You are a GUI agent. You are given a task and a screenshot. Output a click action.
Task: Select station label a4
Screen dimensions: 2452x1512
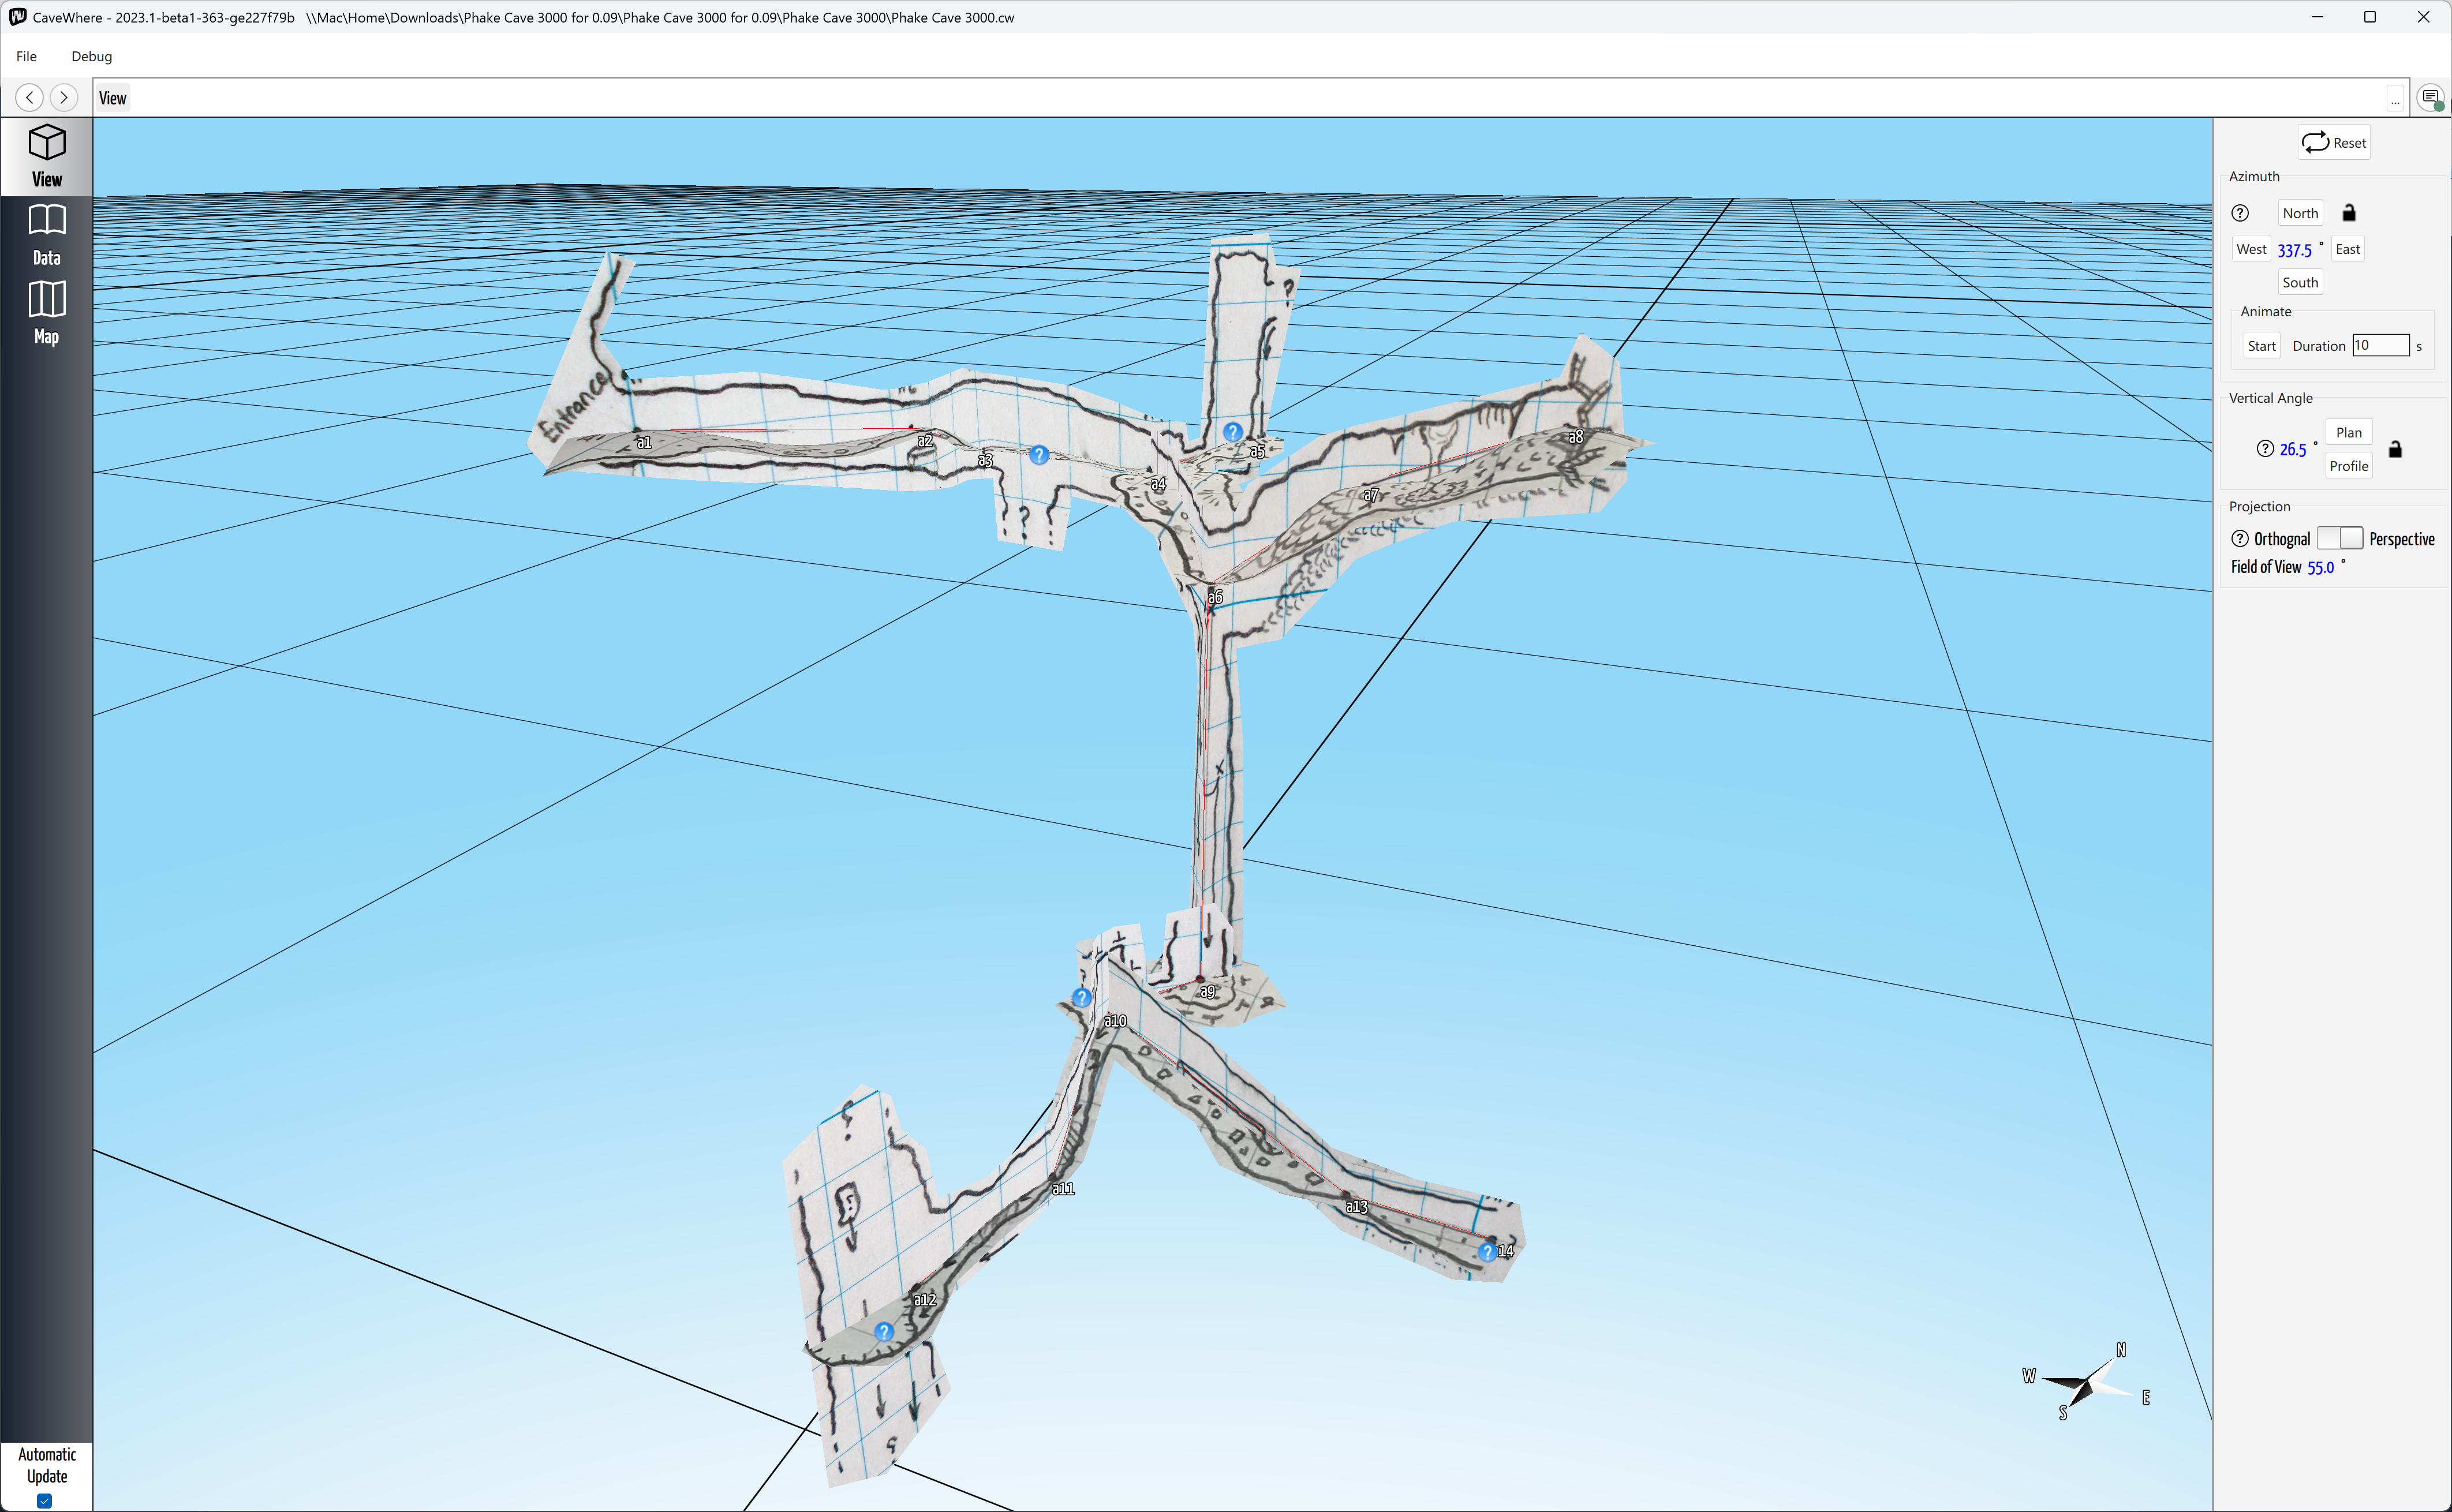pos(1158,484)
